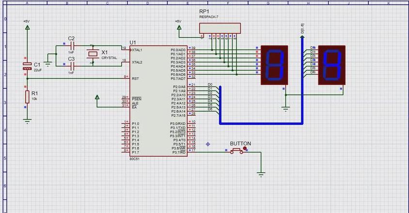Select the U1 80C51 microcontroller body
Image resolution: width=409 pixels, height=213 pixels.
pyautogui.click(x=158, y=101)
